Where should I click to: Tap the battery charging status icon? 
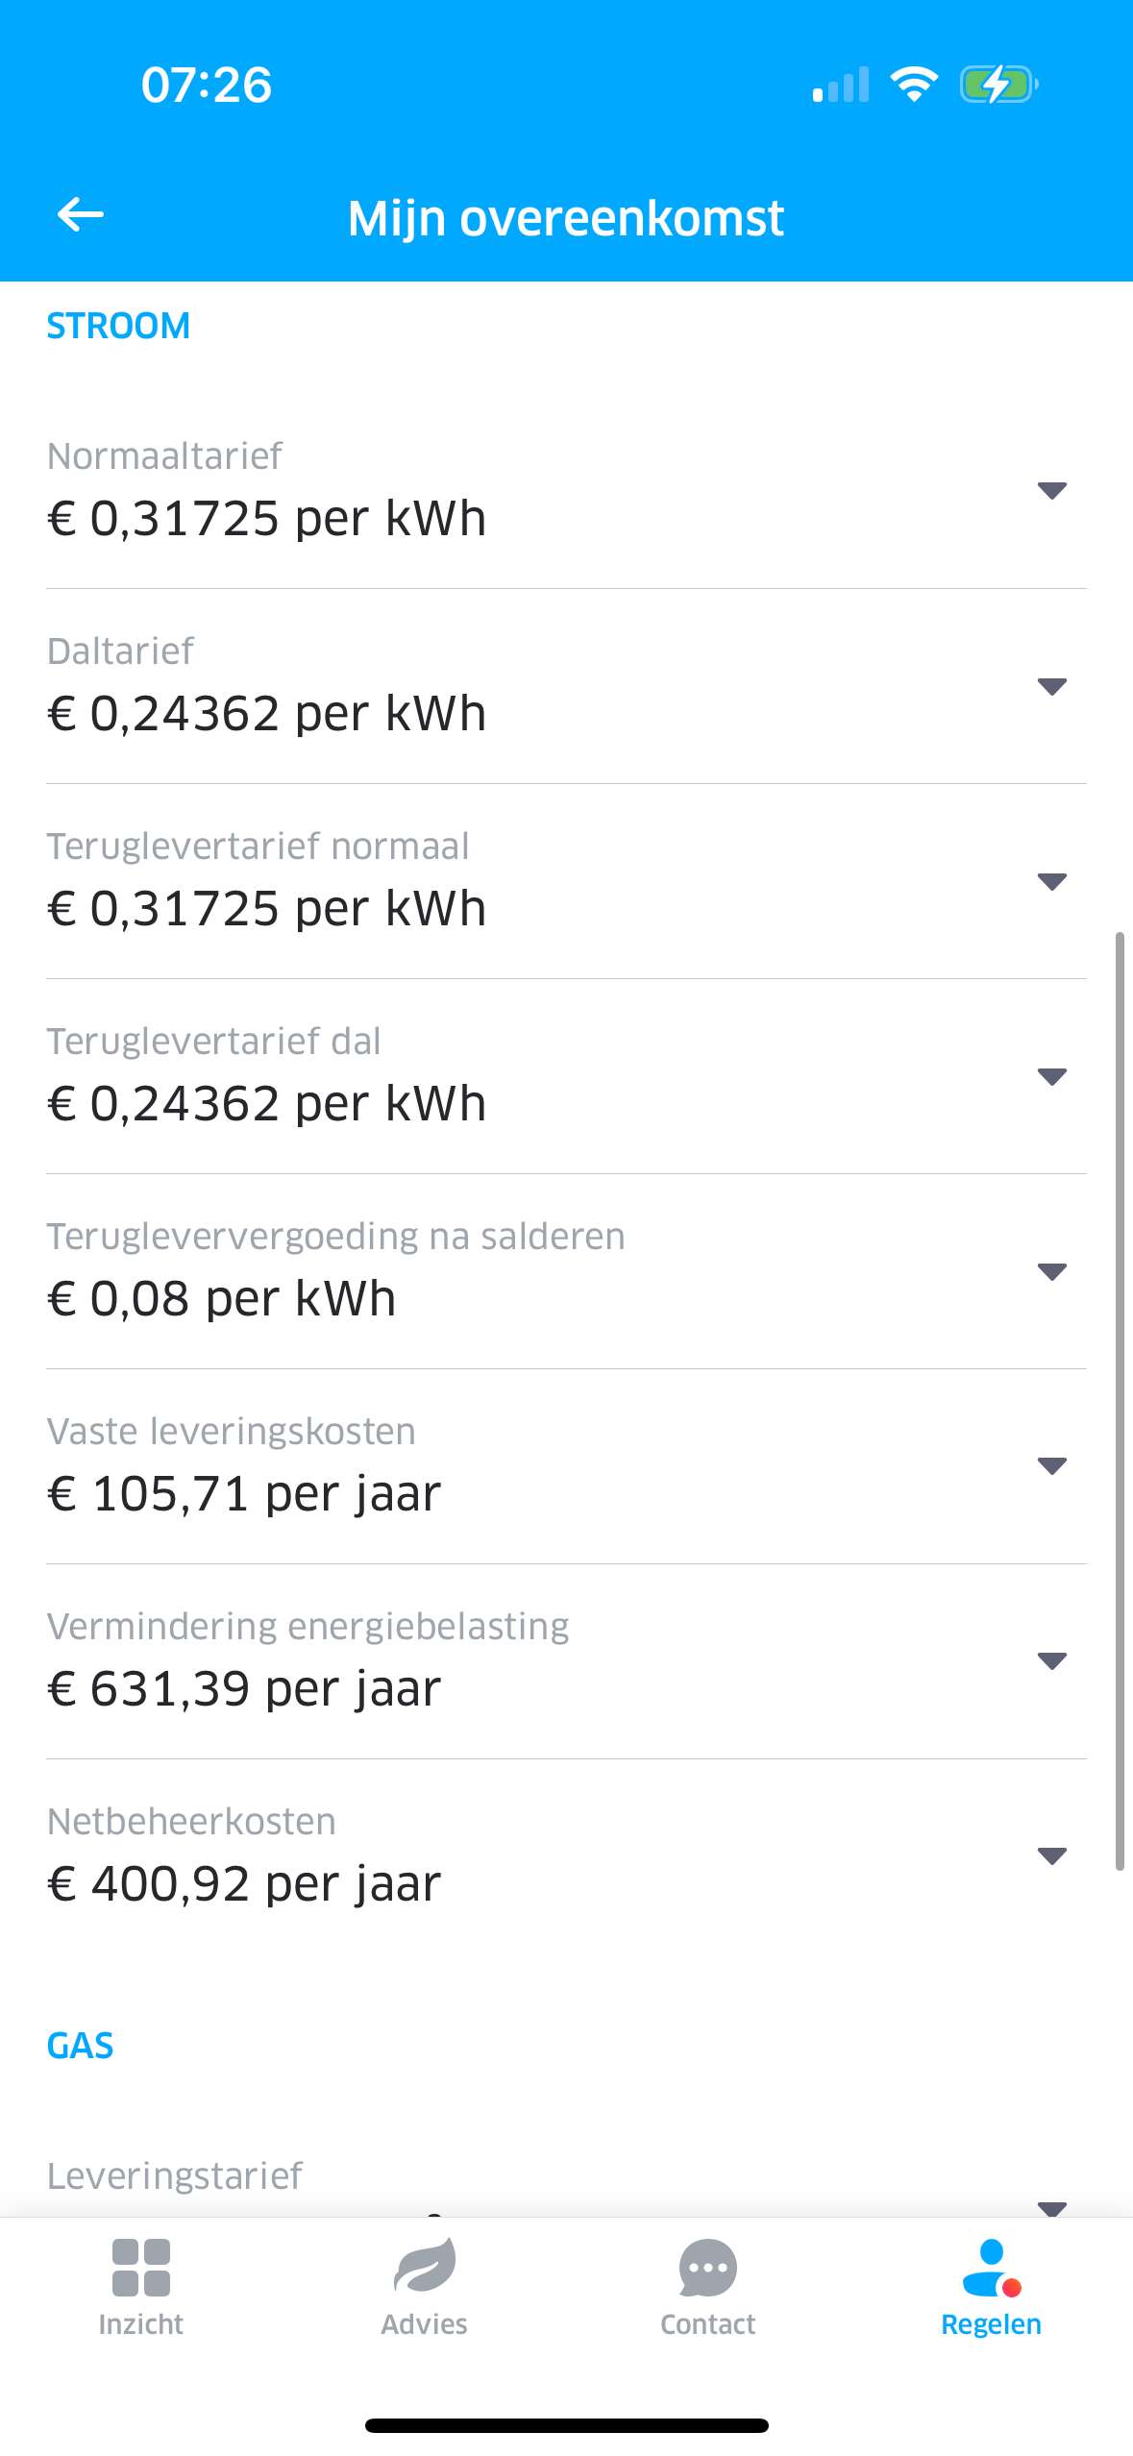pyautogui.click(x=998, y=85)
